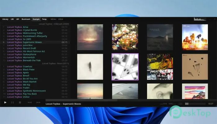
Task: Open the beach at dusk album cover
Action: point(90,91)
